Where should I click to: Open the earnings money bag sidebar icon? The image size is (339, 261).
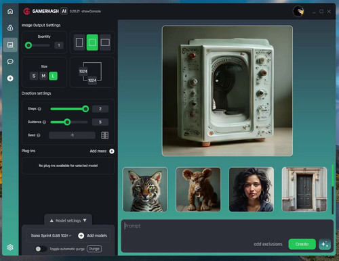pyautogui.click(x=10, y=28)
